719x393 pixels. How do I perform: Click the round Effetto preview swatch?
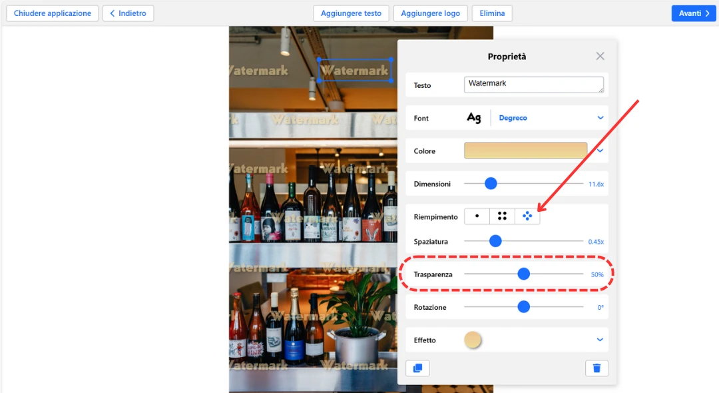click(473, 340)
